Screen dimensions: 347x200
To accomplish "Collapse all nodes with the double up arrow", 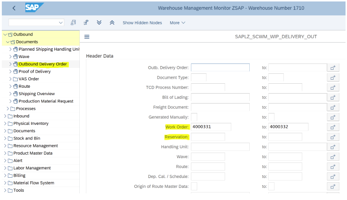I will [x=112, y=22].
